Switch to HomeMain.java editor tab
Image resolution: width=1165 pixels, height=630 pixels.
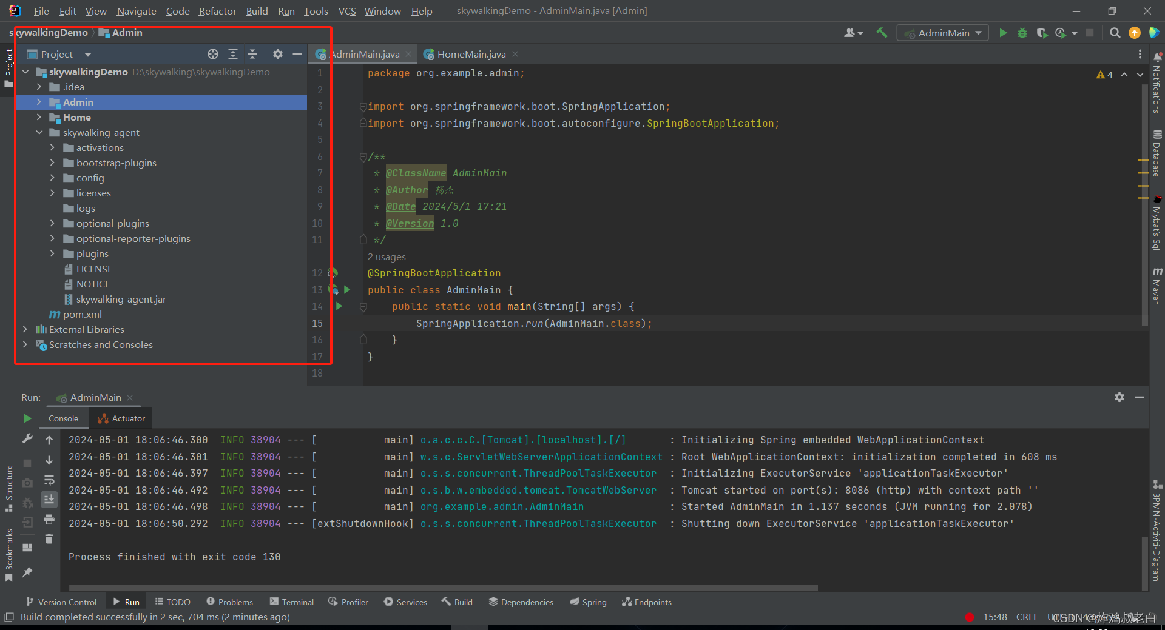pos(471,54)
